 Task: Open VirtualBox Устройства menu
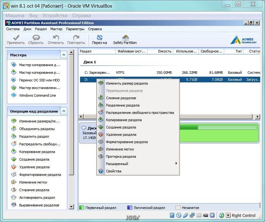[x=55, y=16]
